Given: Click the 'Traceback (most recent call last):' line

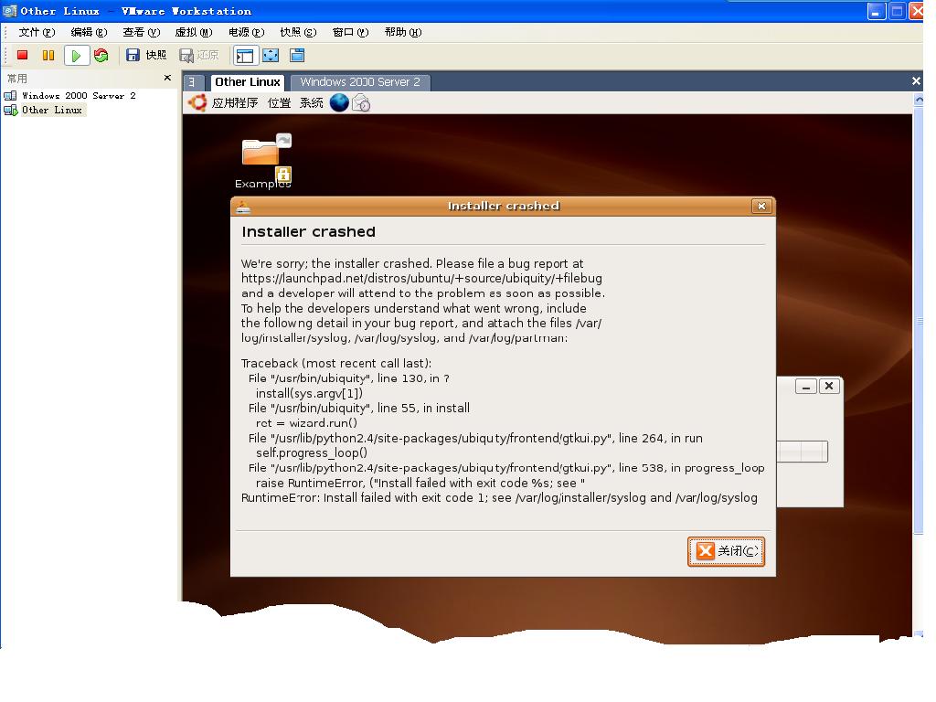Looking at the screenshot, I should coord(336,364).
